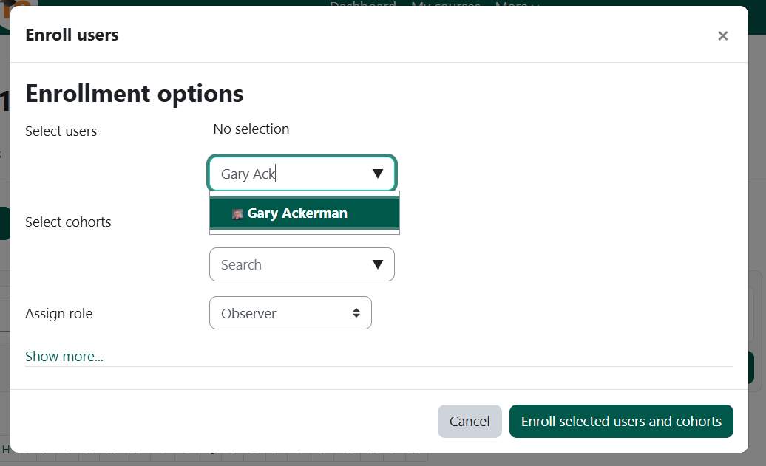Click the cohort Search input field
Viewport: 766px width, 466px height.
[288, 264]
